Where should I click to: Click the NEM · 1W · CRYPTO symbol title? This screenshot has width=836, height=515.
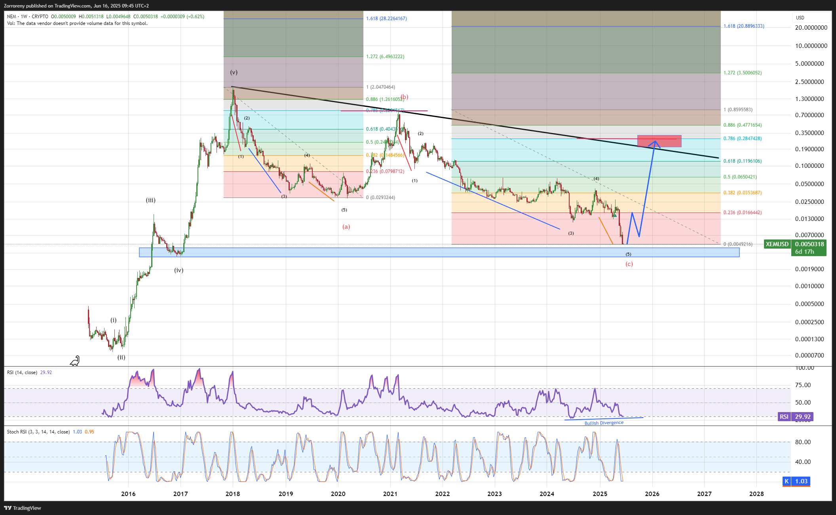tap(28, 17)
